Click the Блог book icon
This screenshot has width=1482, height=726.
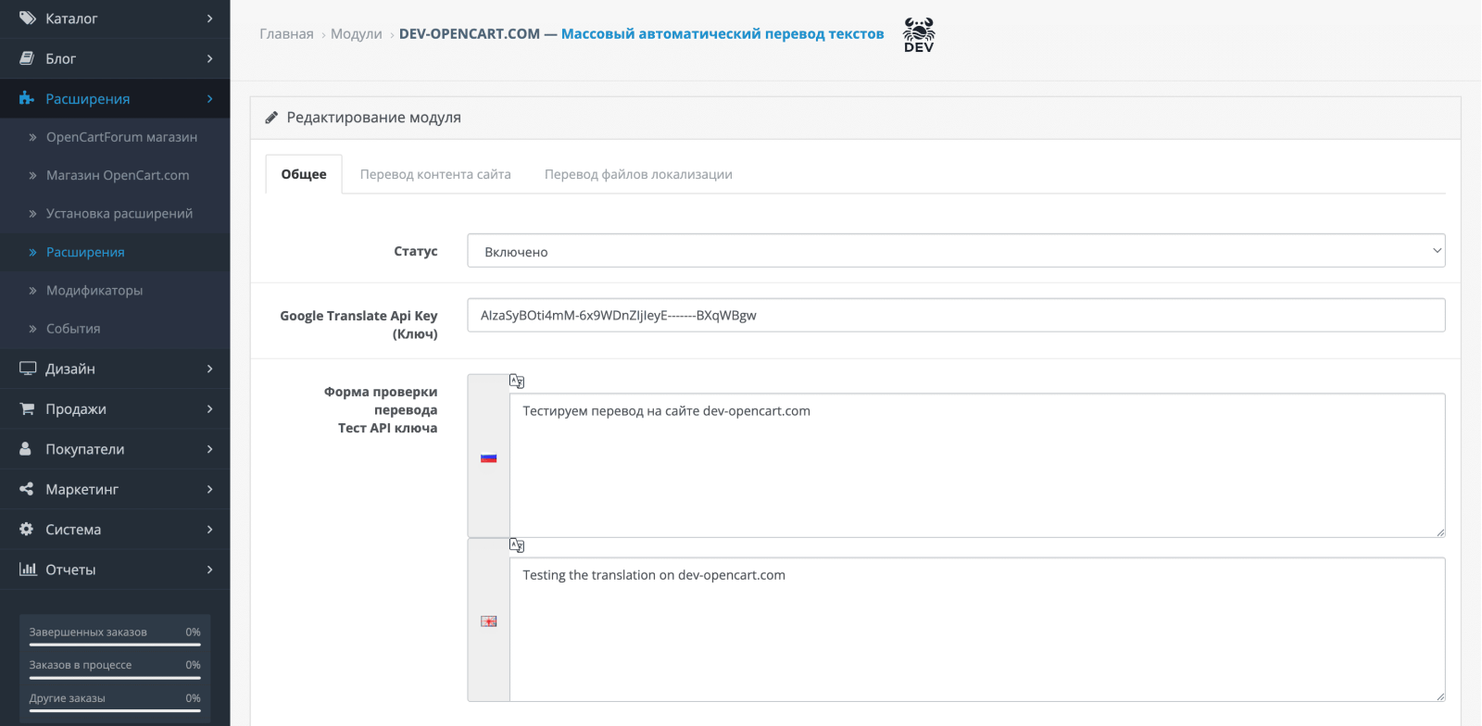27,58
